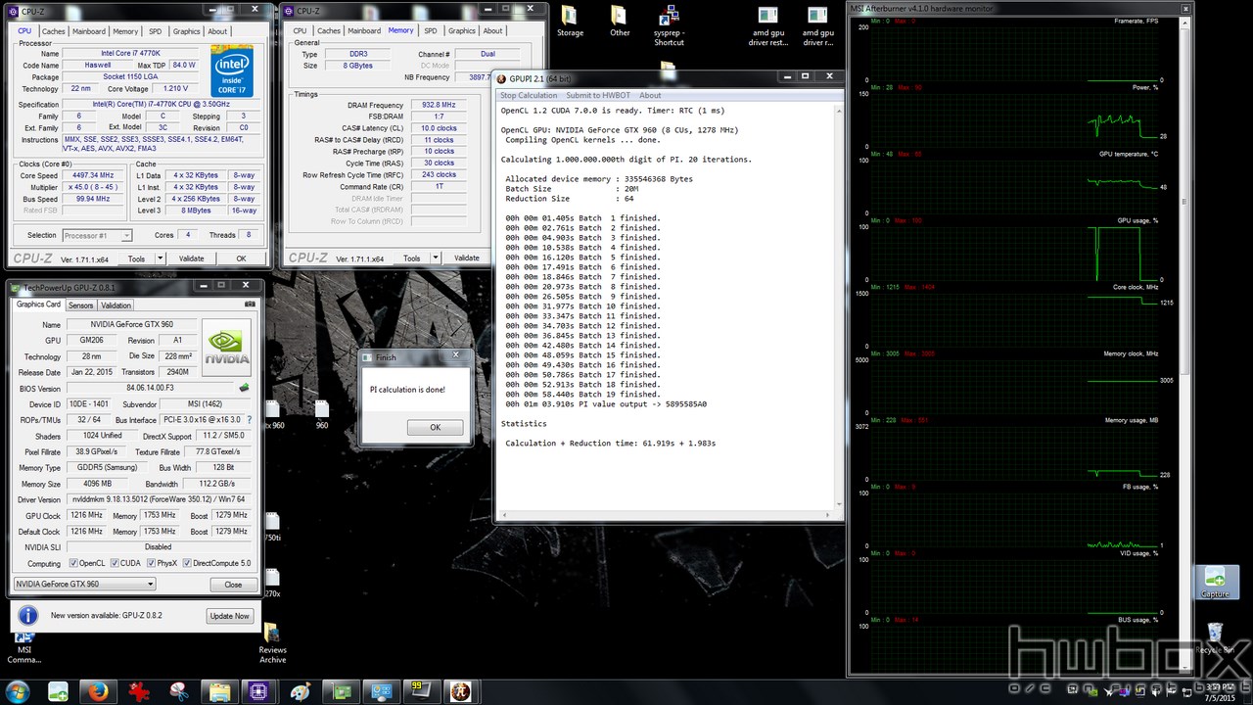Click Update Now for GPU-Z 0.8.2
This screenshot has width=1253, height=705.
tap(229, 616)
